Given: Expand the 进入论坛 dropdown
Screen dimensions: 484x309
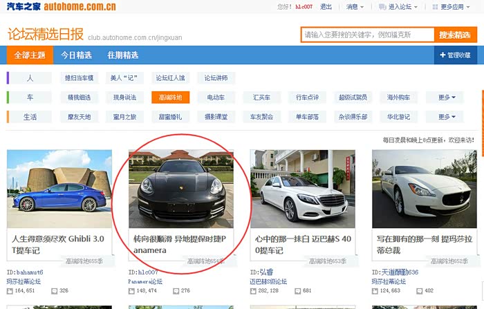Looking at the screenshot, I should pyautogui.click(x=398, y=7).
